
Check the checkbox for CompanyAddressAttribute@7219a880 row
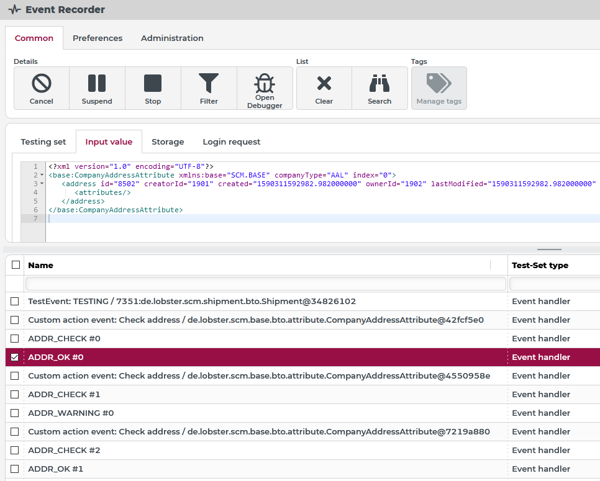[14, 432]
